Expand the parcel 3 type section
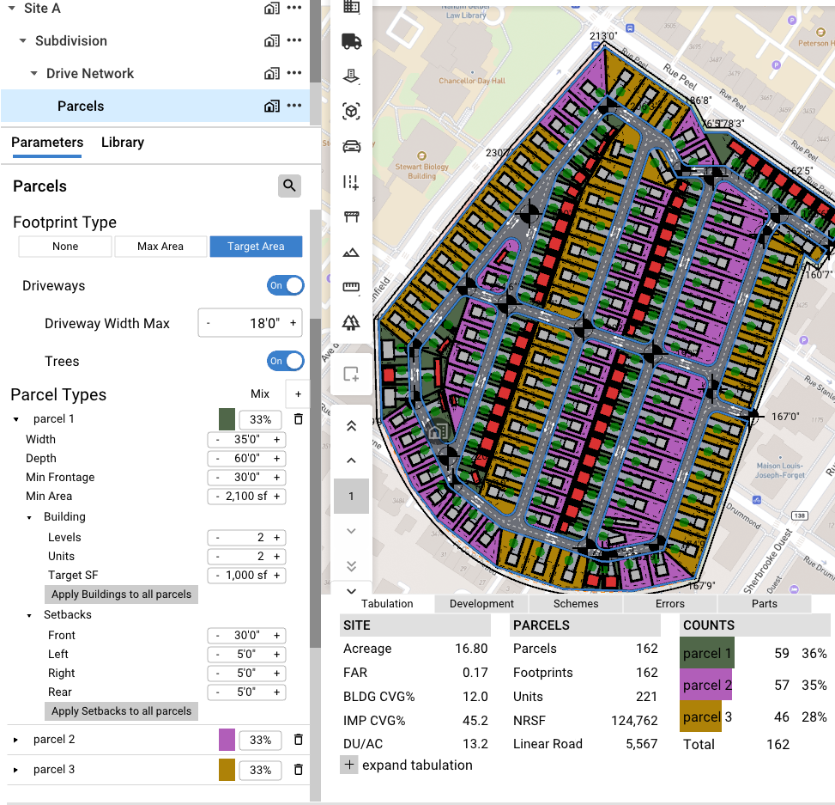The height and width of the screenshot is (805, 835). pos(15,770)
